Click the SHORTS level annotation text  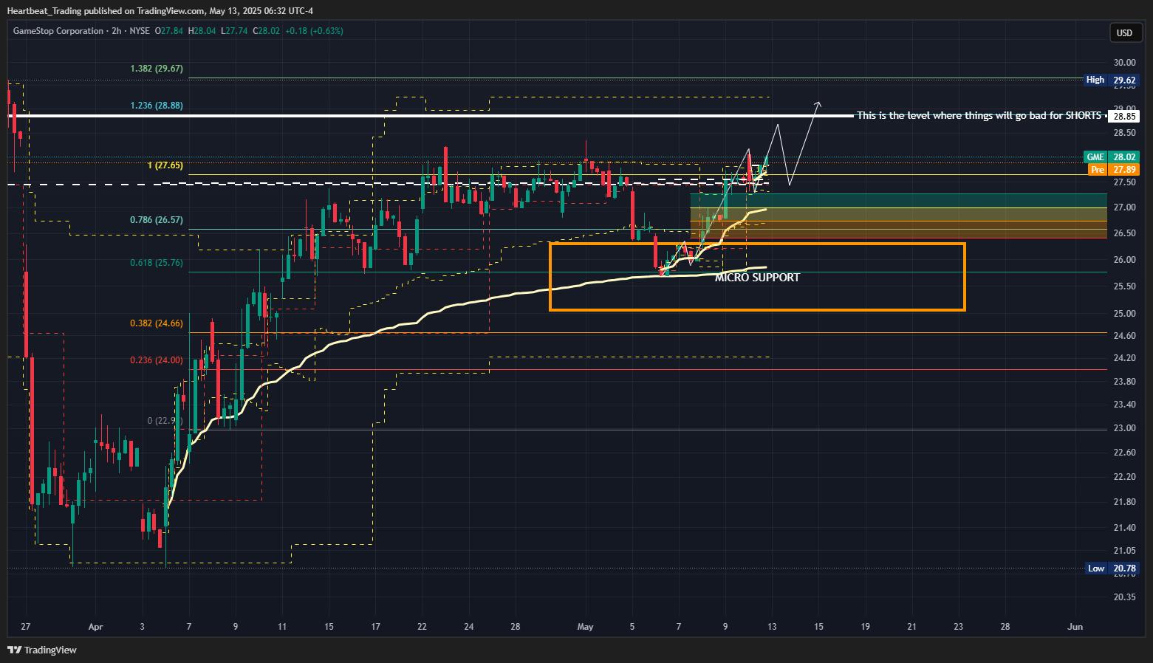pos(979,116)
